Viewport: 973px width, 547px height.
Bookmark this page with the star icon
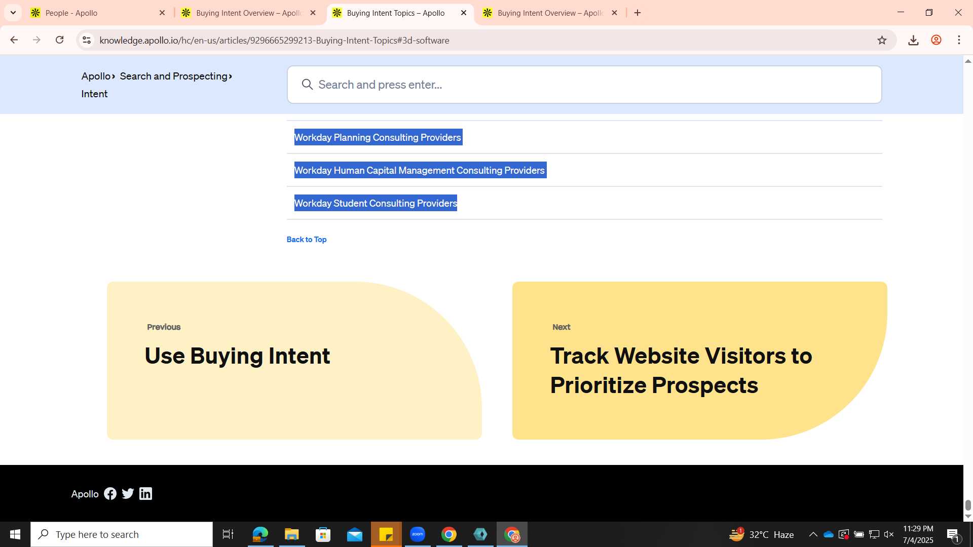pos(882,40)
